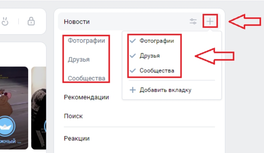Screen dimensions: 264x153
Task: Toggle the Сообщества checkmark in the popup
Action: click(132, 71)
